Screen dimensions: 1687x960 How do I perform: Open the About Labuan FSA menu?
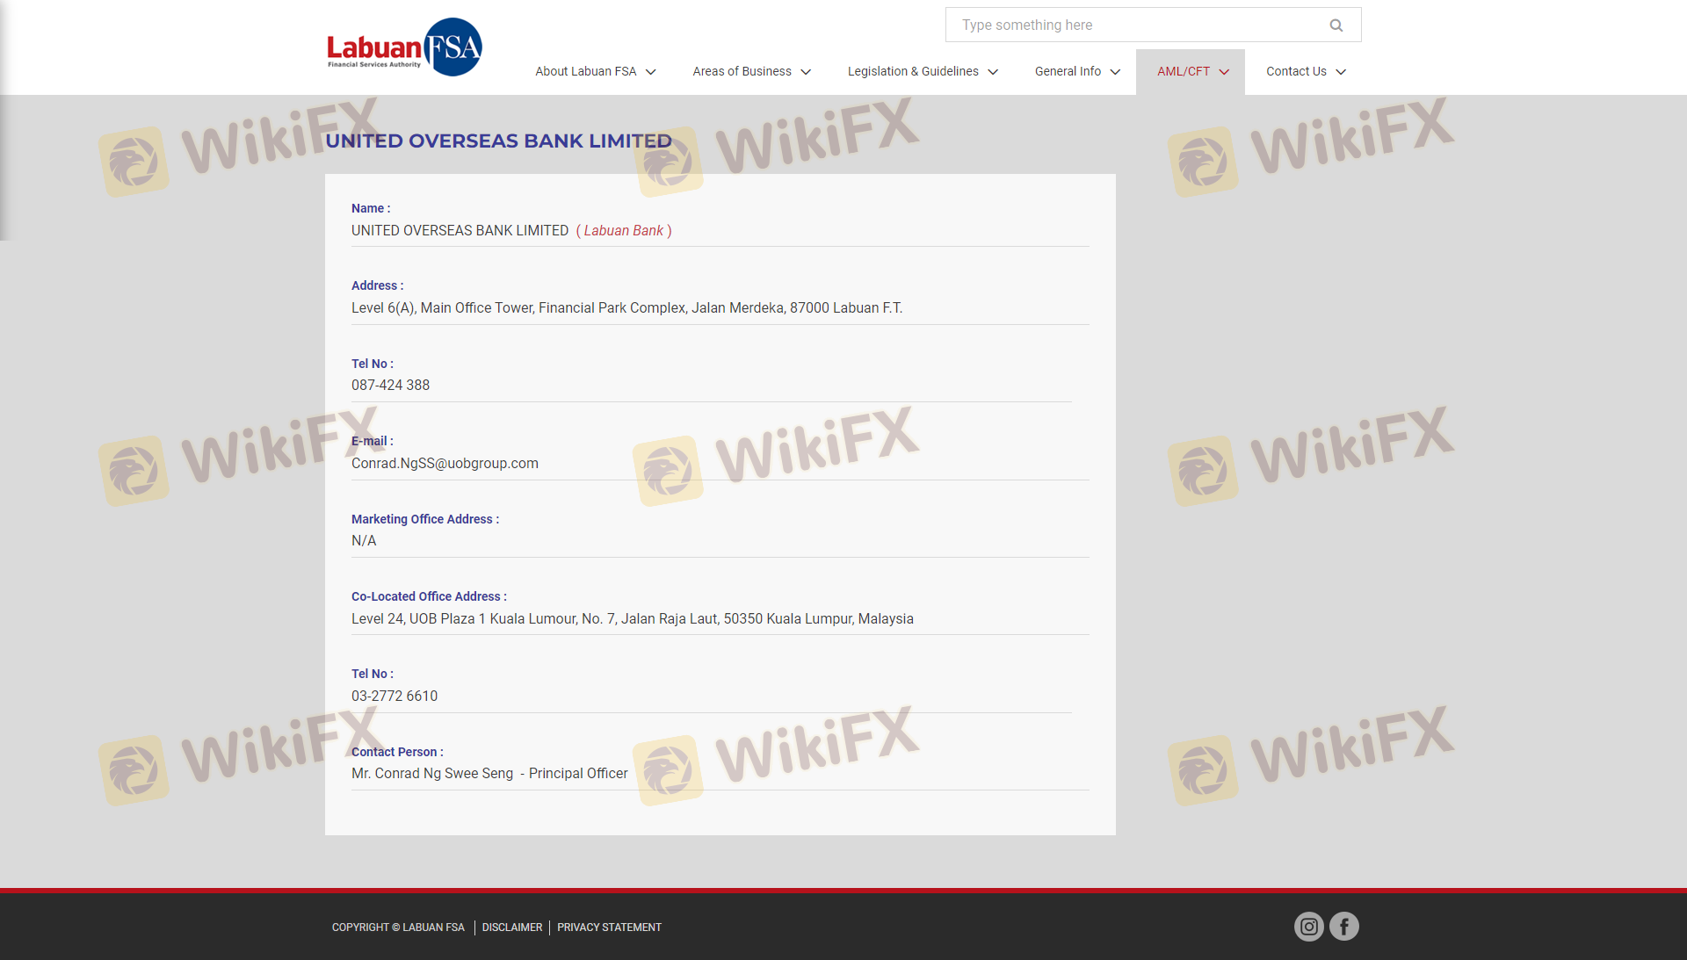coord(586,72)
